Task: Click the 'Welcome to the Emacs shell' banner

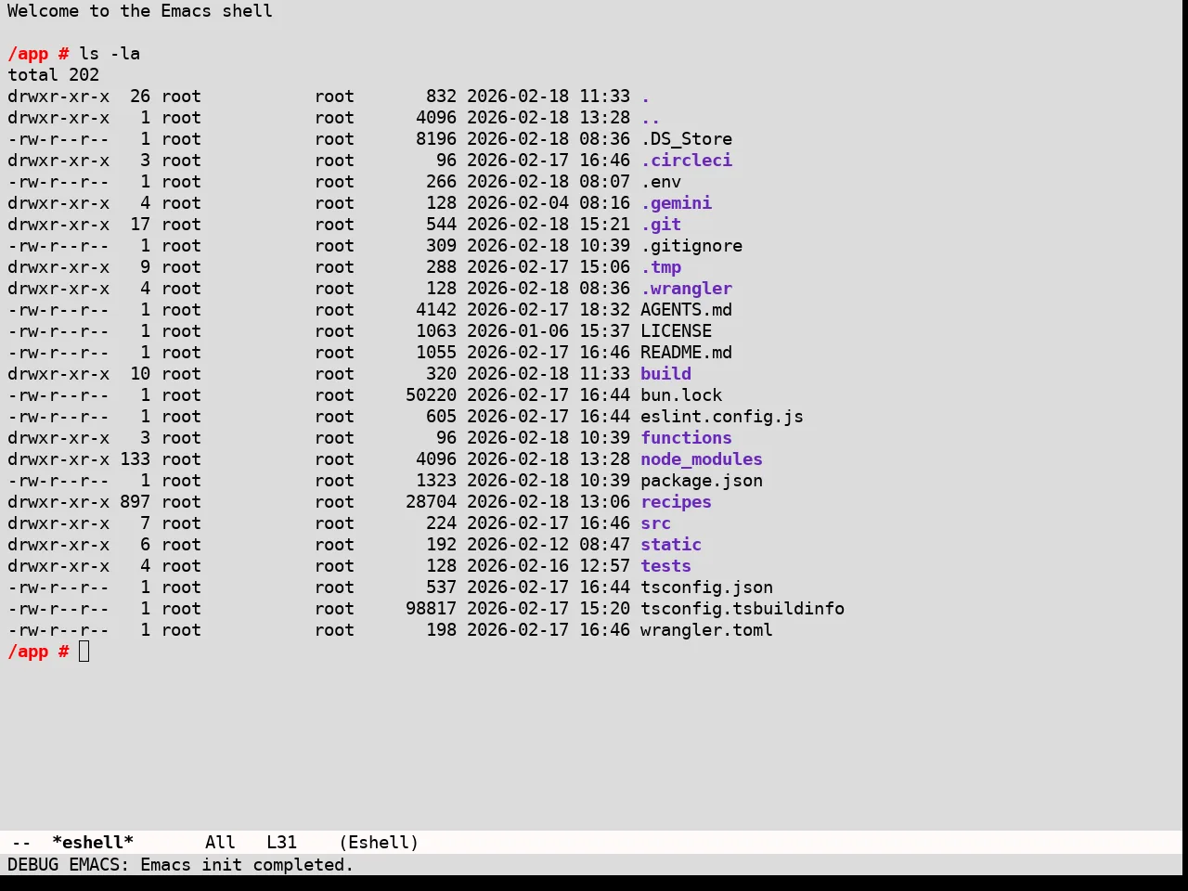Action: (140, 11)
